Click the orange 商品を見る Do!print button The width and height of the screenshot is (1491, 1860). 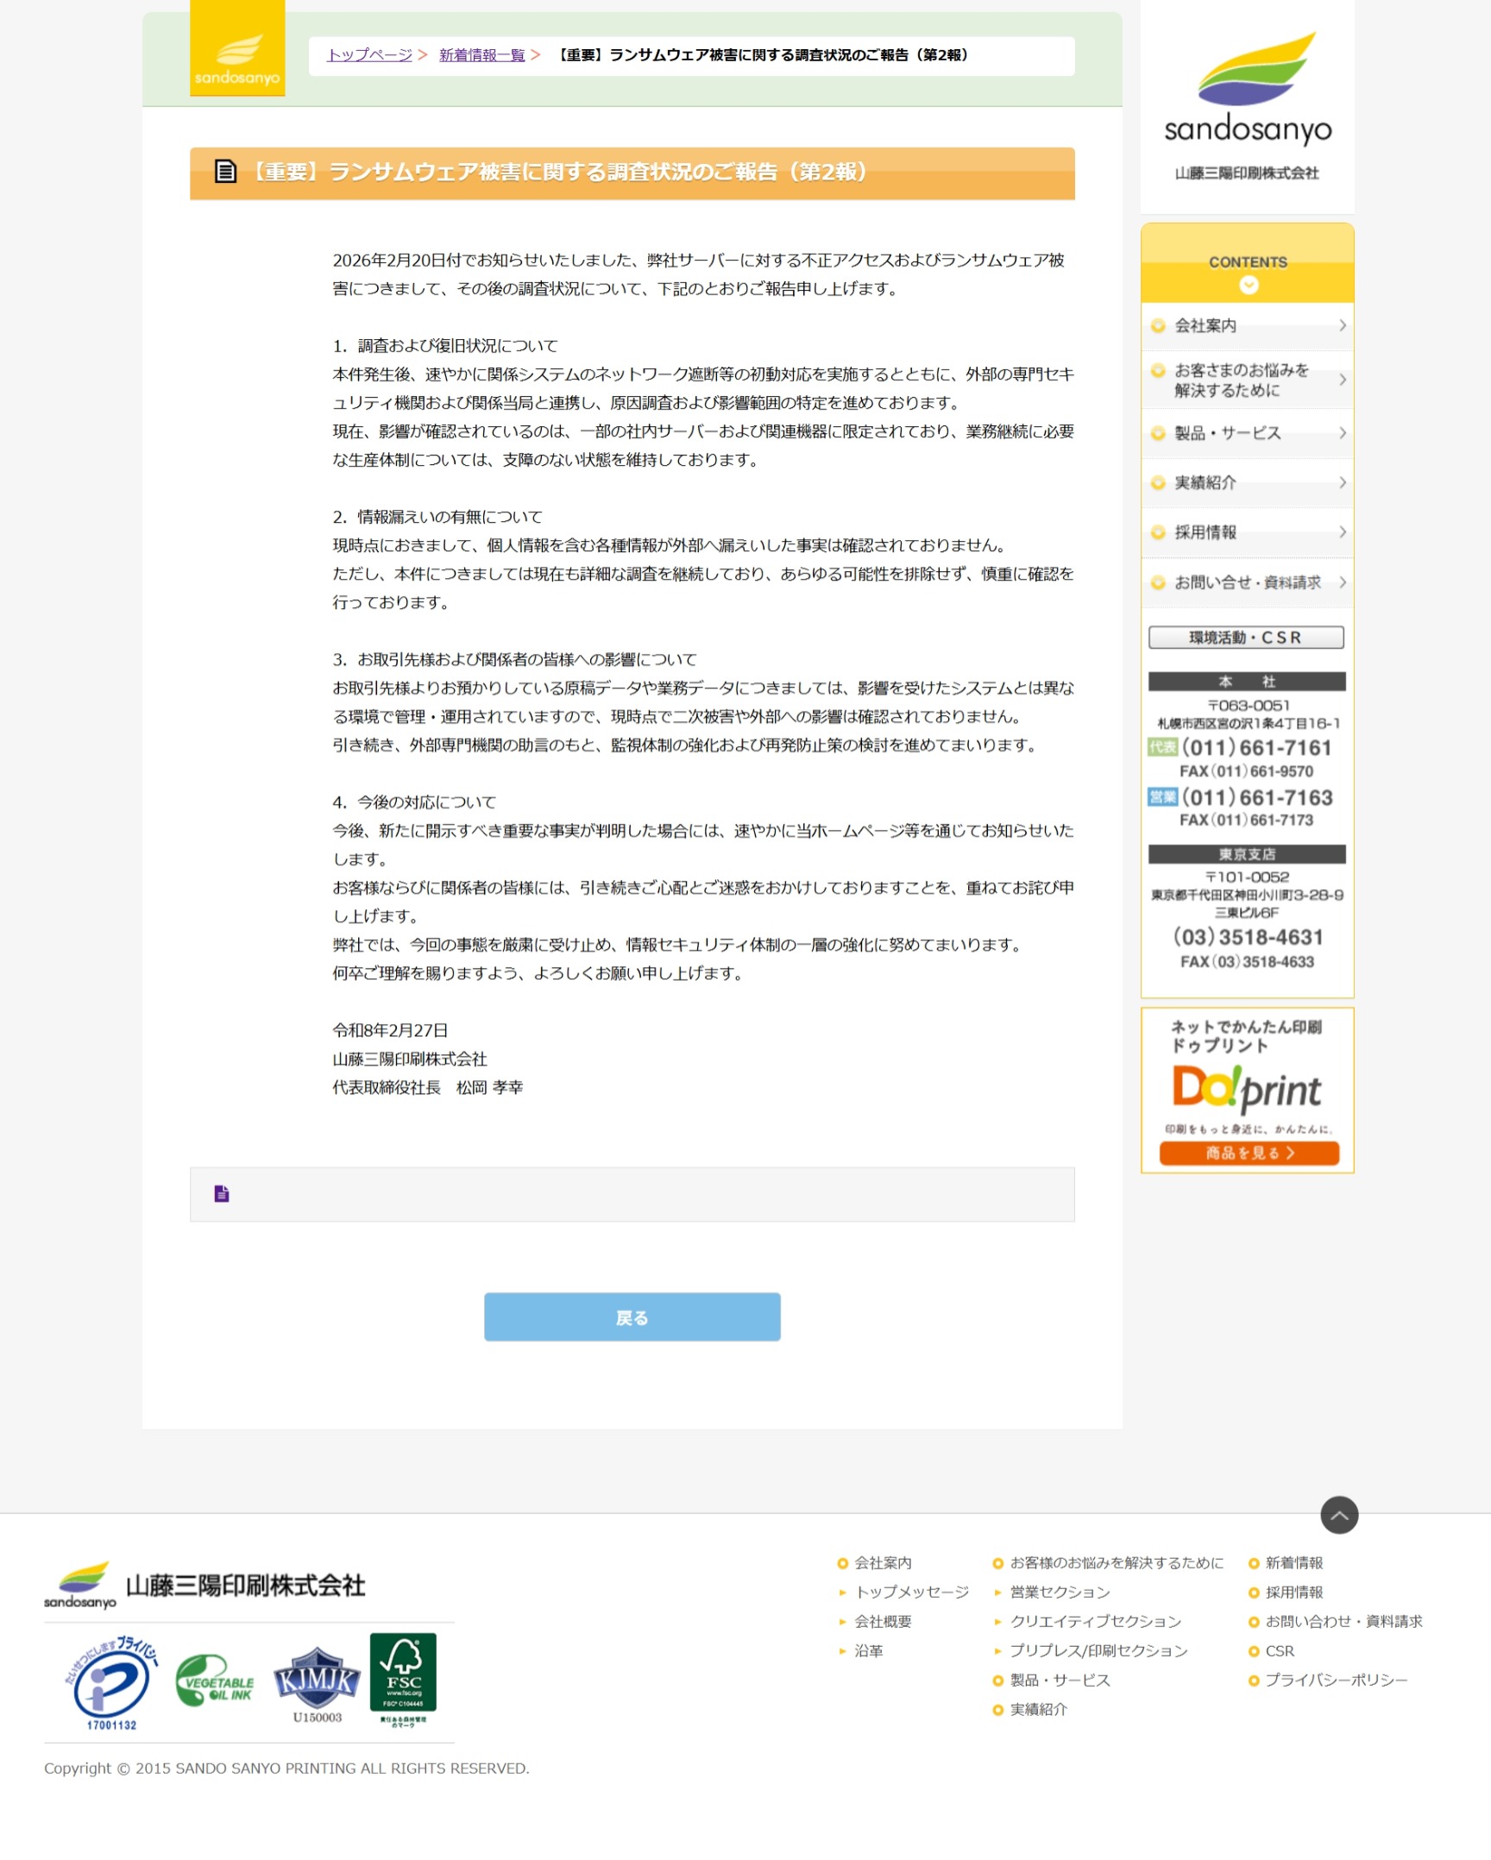click(x=1249, y=1153)
